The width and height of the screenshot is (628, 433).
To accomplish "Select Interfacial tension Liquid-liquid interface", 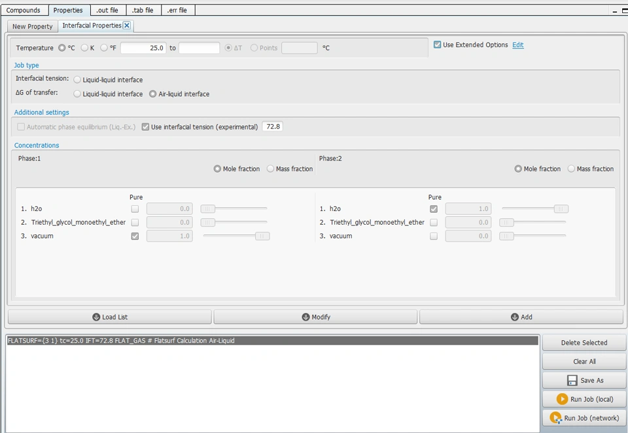I will click(x=77, y=80).
